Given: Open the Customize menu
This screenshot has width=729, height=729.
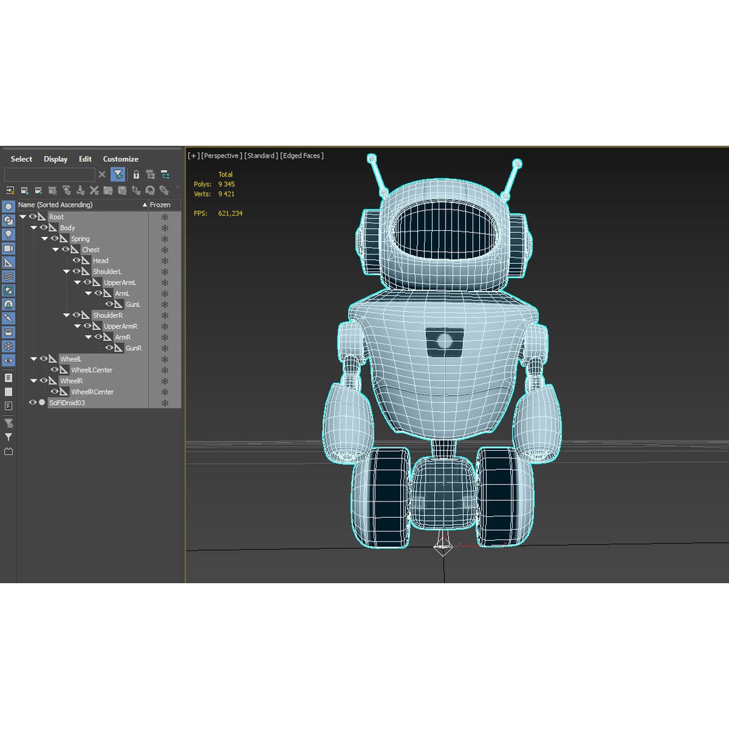Looking at the screenshot, I should (x=120, y=159).
